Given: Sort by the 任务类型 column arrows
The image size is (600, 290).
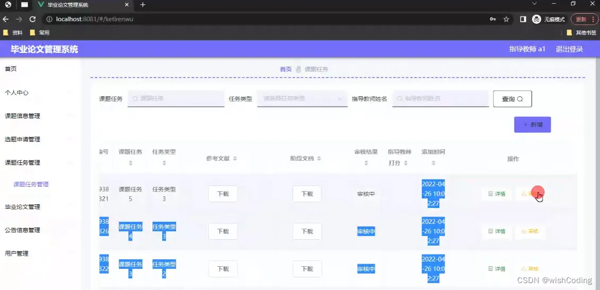Looking at the screenshot, I should tap(164, 163).
